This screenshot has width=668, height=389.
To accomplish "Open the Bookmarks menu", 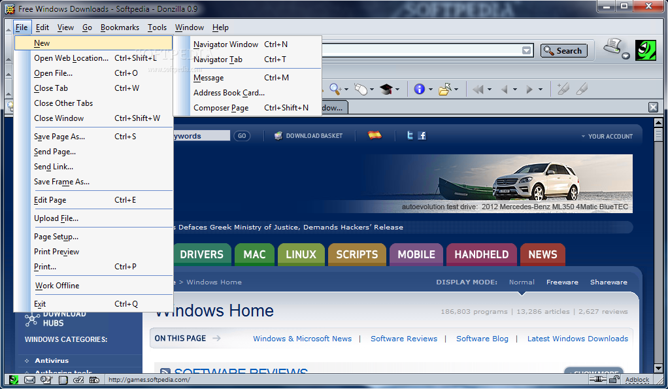I will (120, 27).
